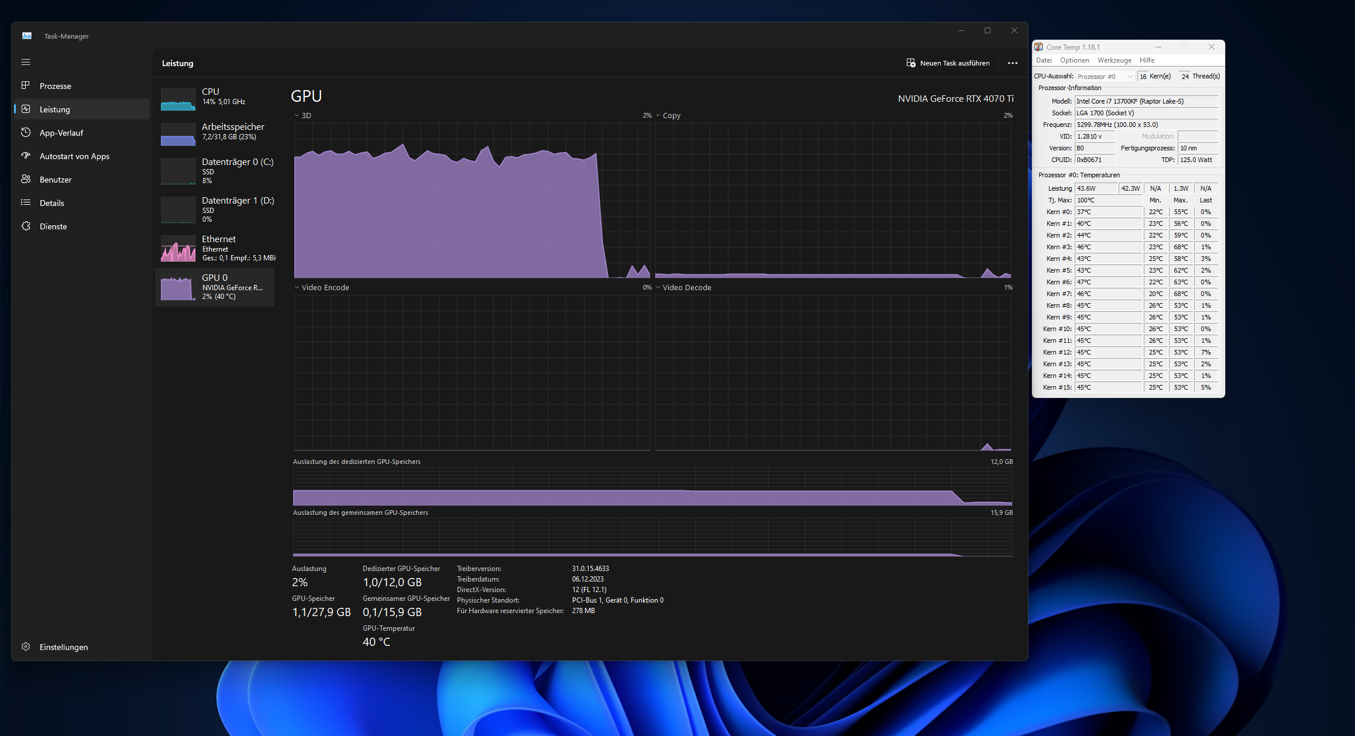Open the App-Verlauf history icon
This screenshot has height=736, width=1355.
pos(26,132)
